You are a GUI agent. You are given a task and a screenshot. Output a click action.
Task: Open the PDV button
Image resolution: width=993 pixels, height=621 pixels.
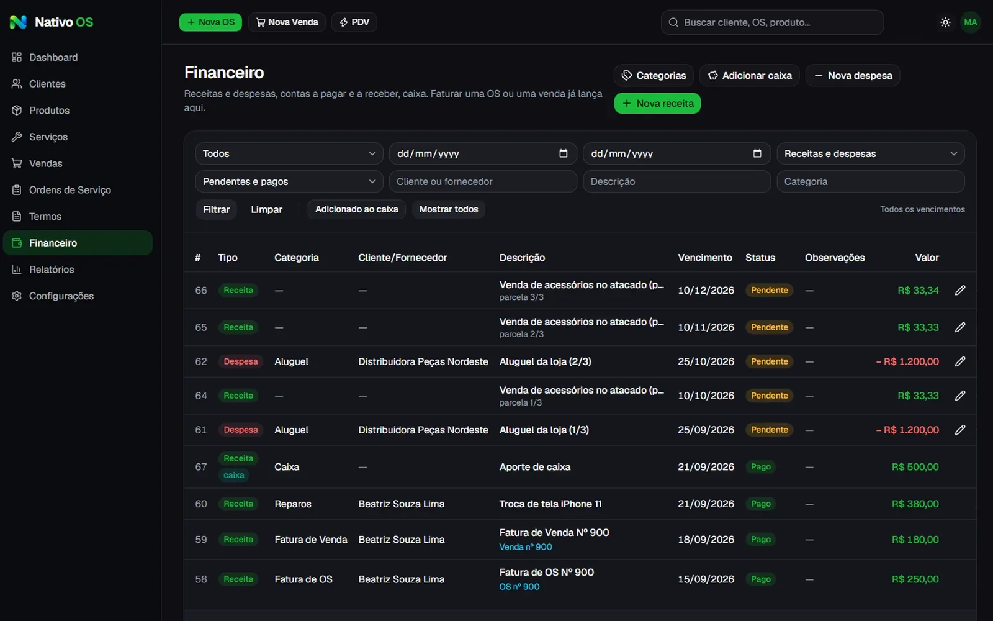point(354,22)
